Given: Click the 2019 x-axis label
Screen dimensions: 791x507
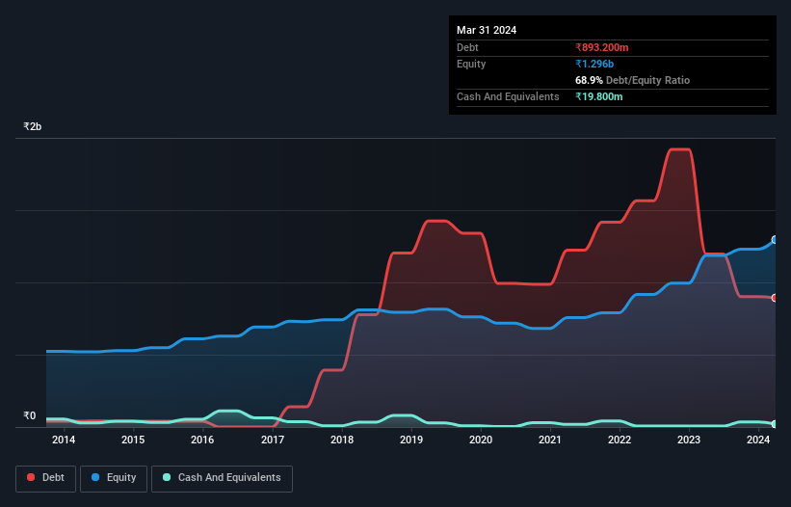Looking at the screenshot, I should (x=411, y=440).
